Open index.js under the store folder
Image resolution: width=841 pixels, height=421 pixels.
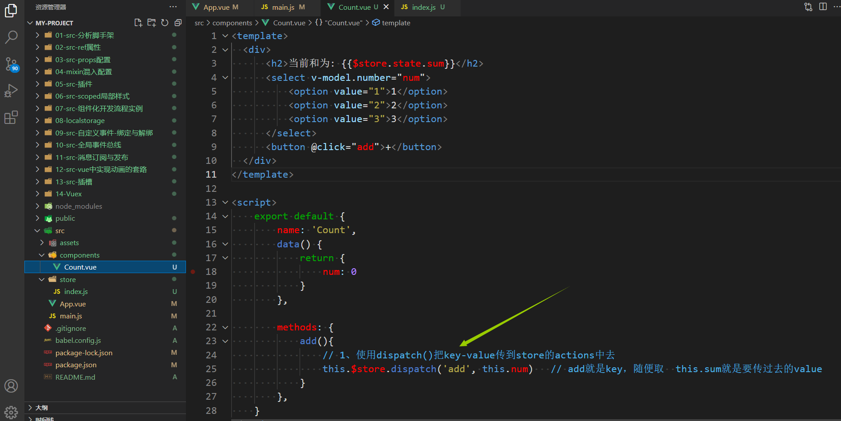point(105,291)
